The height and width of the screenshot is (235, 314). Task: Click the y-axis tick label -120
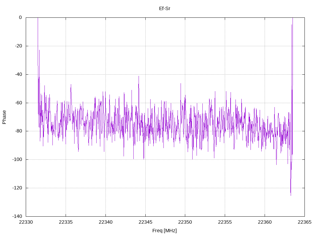coord(17,188)
